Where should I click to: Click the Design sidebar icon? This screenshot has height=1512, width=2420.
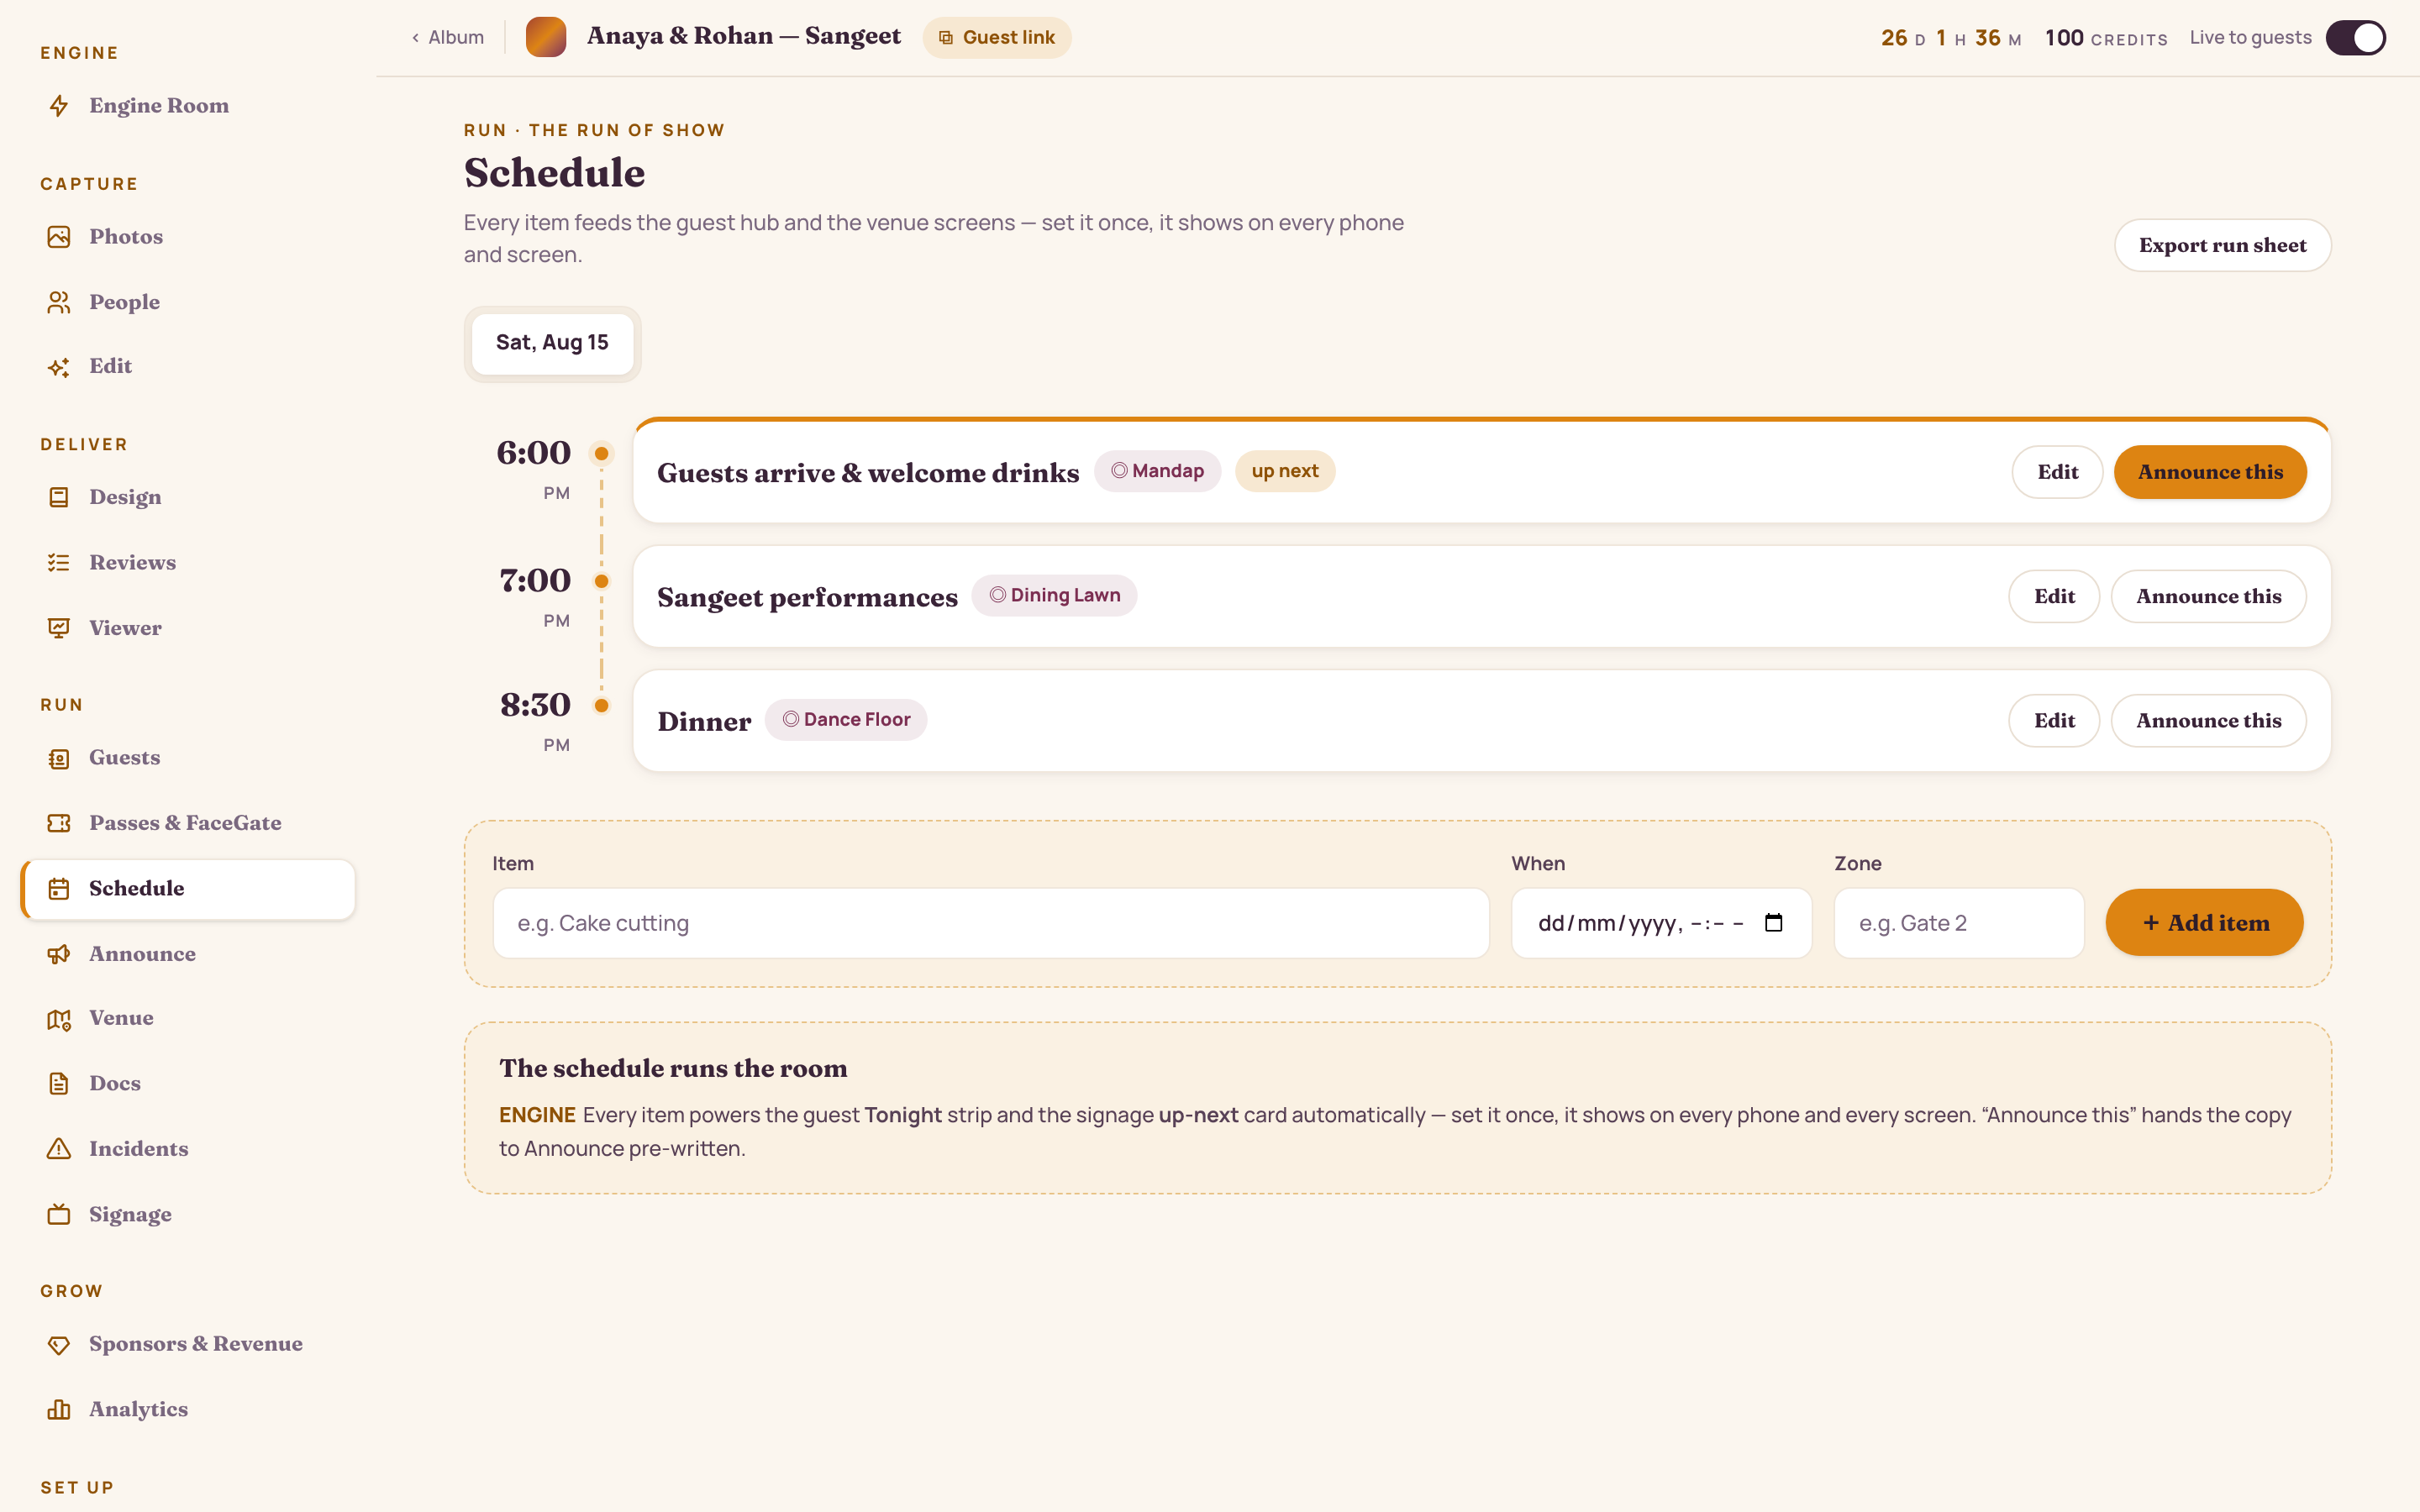tap(59, 497)
